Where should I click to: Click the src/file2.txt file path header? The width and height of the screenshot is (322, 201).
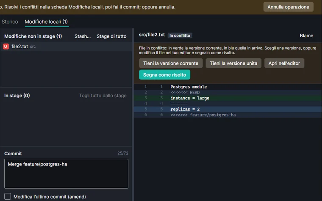(x=152, y=35)
